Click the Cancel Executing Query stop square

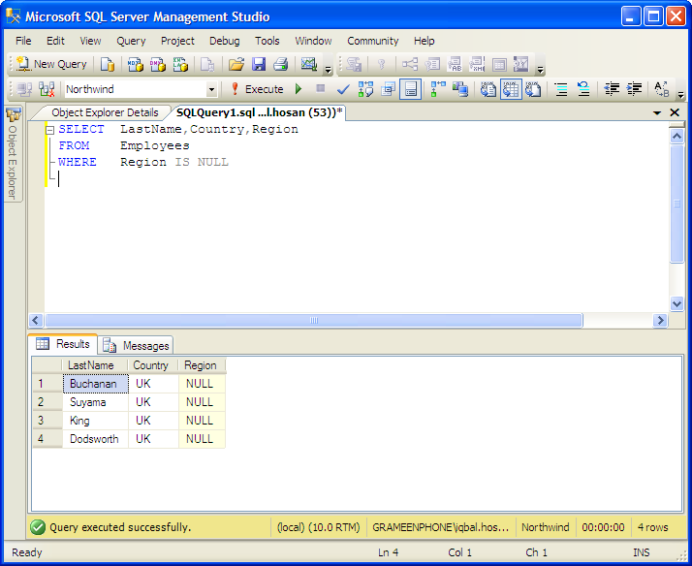pos(321,89)
